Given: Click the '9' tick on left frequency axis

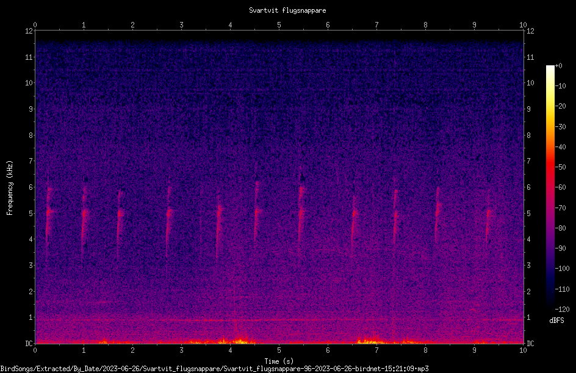Looking at the screenshot, I should (31, 109).
